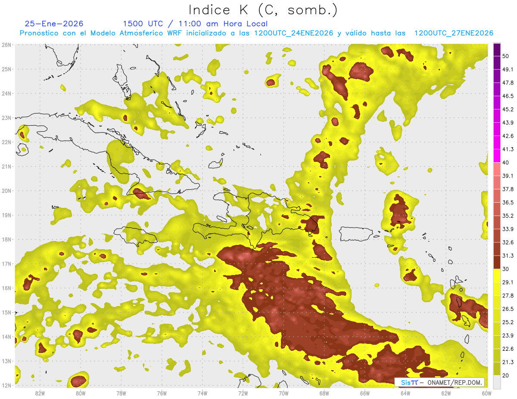Click the latitude label "21N"

(6, 166)
